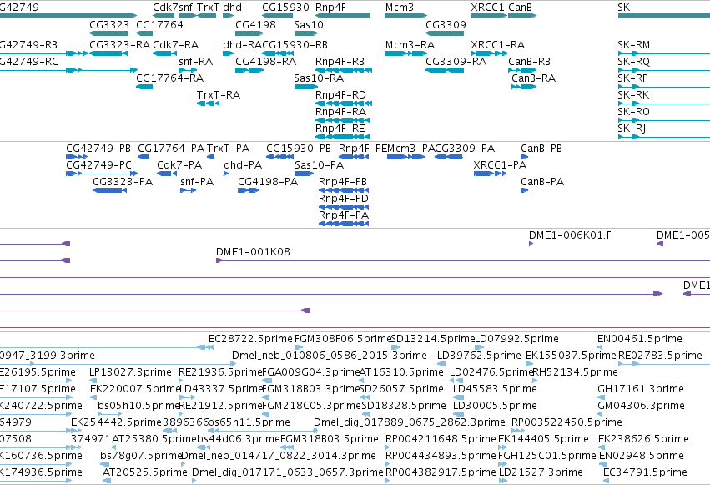Select the CG4198 gene label in gene track
Screen dimensions: 710x485
click(255, 24)
